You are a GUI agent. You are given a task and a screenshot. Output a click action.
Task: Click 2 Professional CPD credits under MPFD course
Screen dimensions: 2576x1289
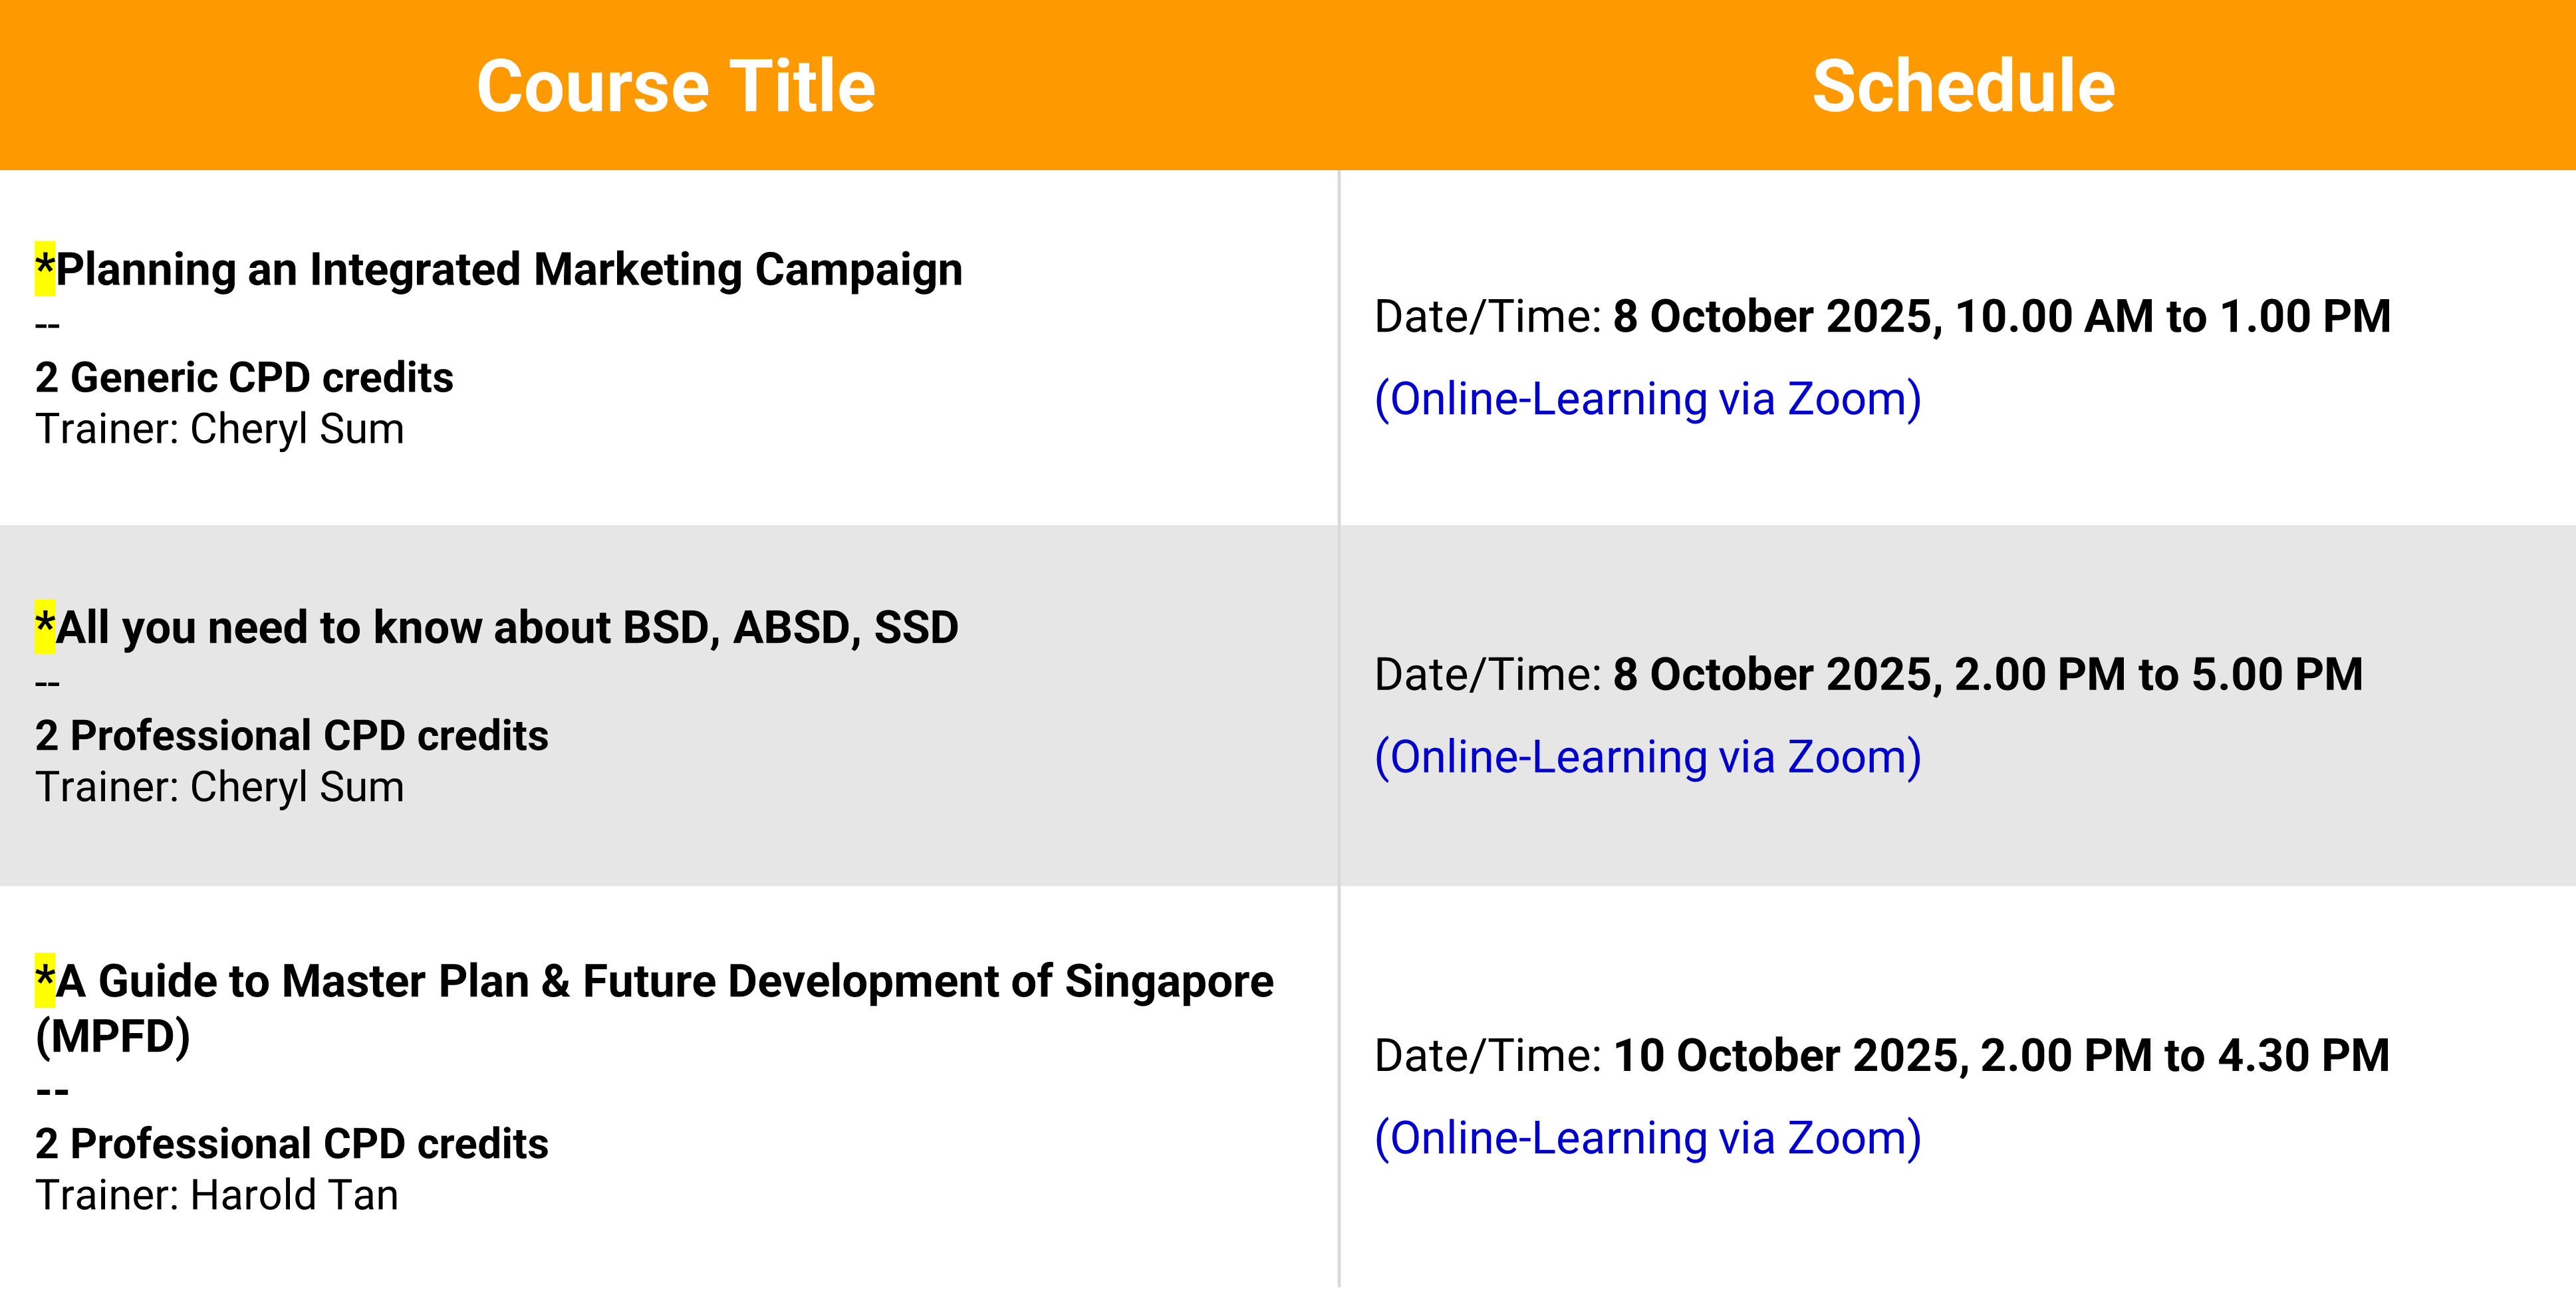291,1144
